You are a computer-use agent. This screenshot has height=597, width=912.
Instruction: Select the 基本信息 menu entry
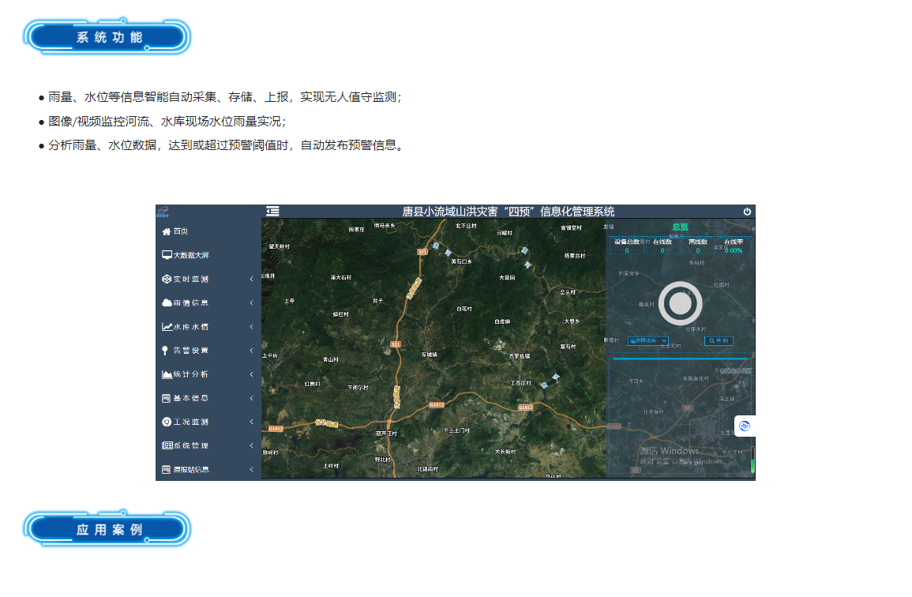(191, 398)
